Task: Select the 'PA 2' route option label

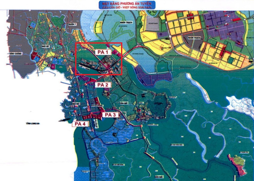Action: click(103, 85)
